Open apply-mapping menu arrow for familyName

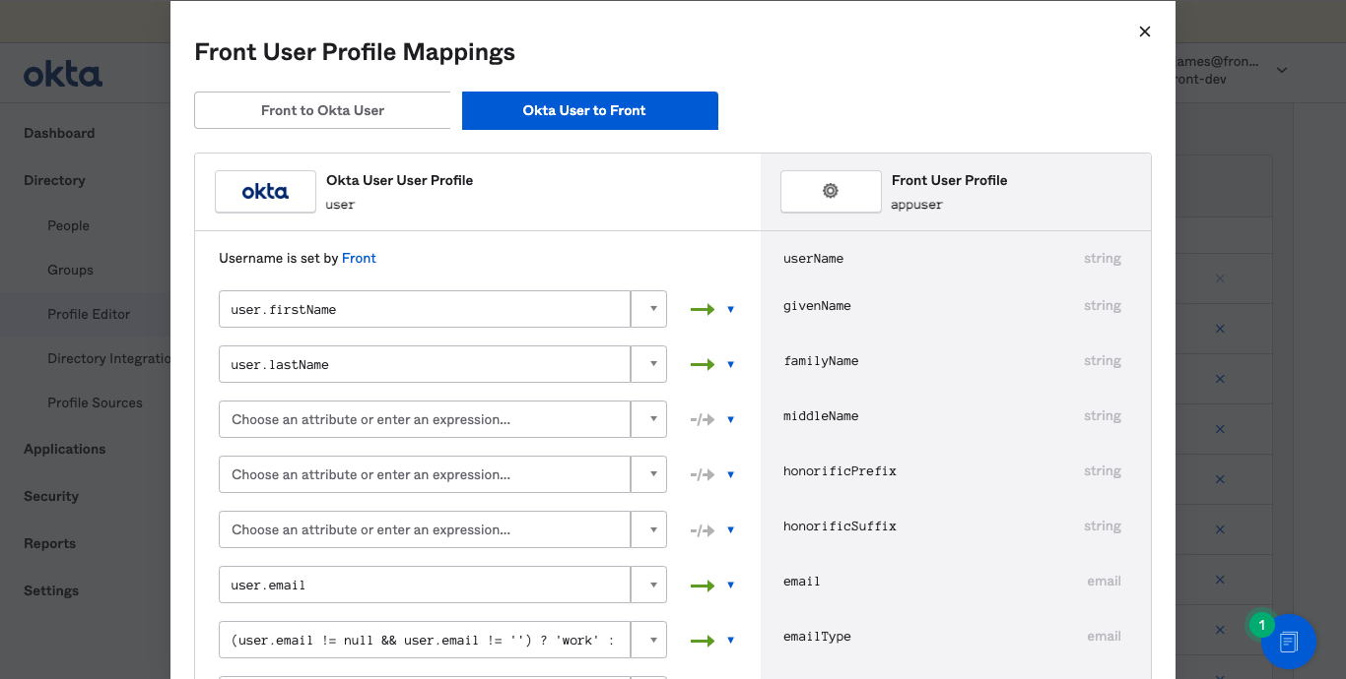click(730, 364)
